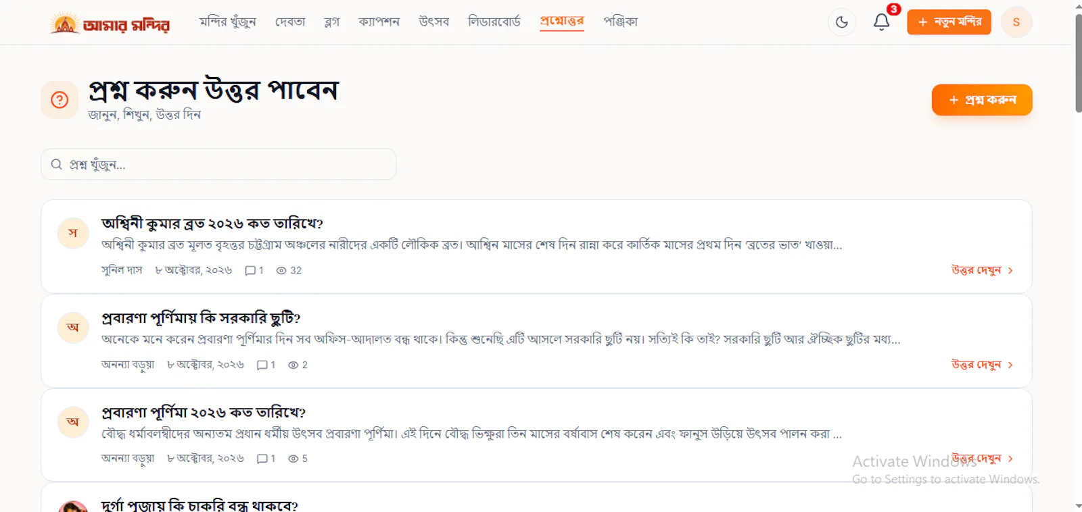Click author name সুনিল দাস
The height and width of the screenshot is (512, 1082).
coord(122,270)
